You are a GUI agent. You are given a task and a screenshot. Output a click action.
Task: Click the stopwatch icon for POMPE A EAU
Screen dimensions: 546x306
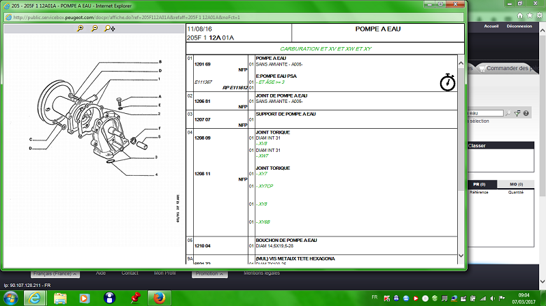tap(448, 82)
